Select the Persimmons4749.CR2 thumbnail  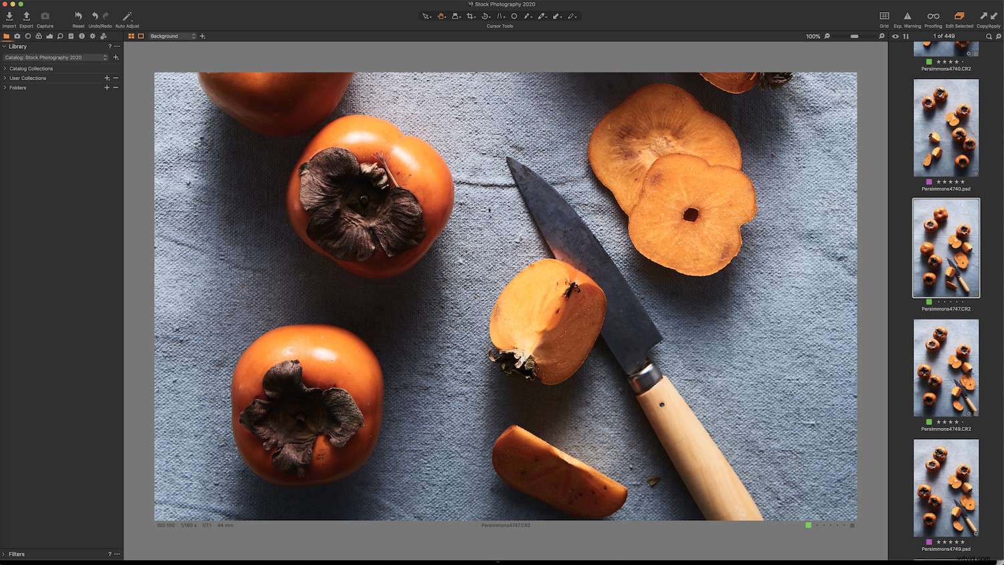pyautogui.click(x=946, y=368)
